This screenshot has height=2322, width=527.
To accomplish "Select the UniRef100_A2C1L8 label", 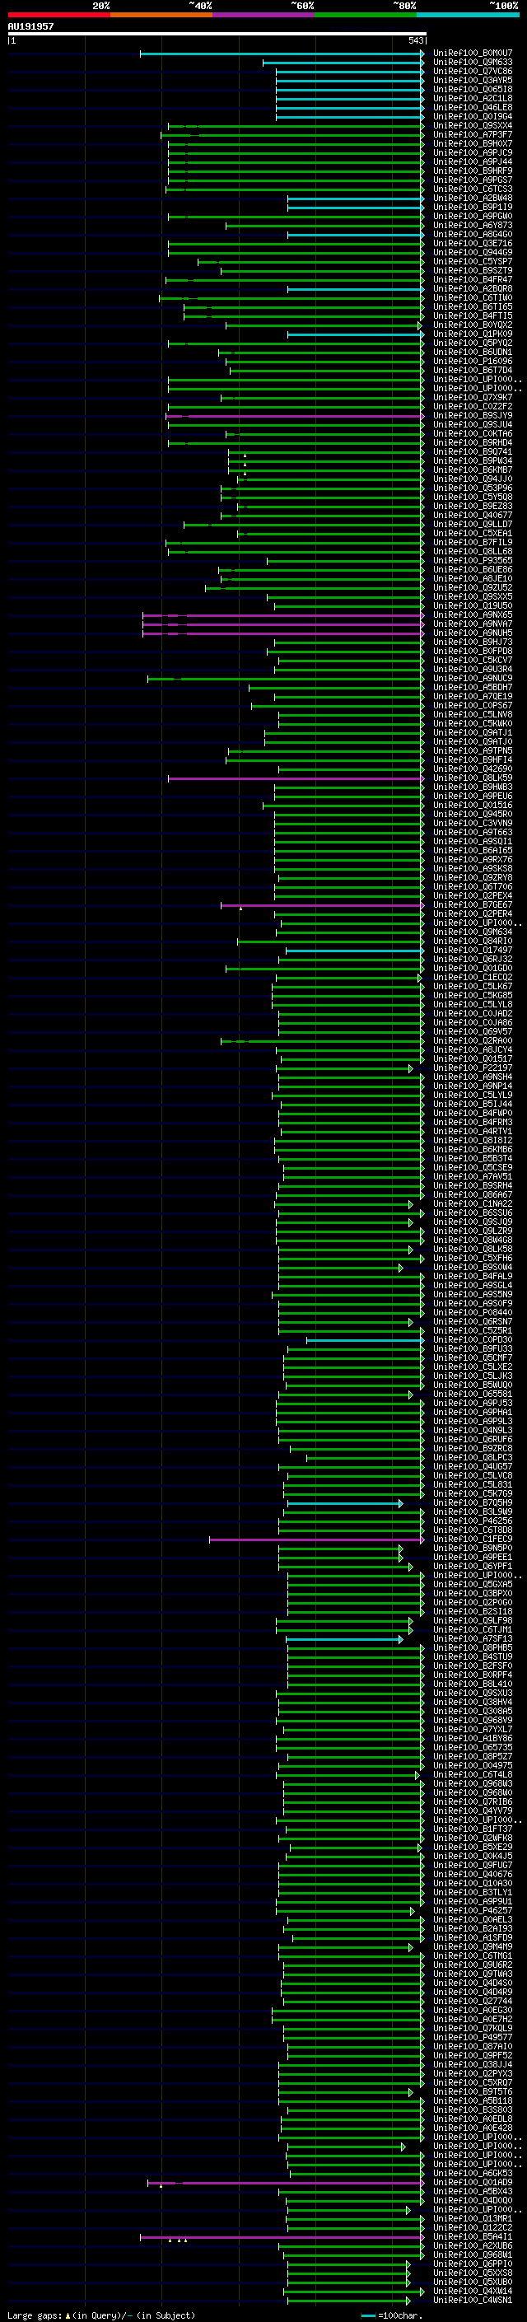I will (x=472, y=98).
